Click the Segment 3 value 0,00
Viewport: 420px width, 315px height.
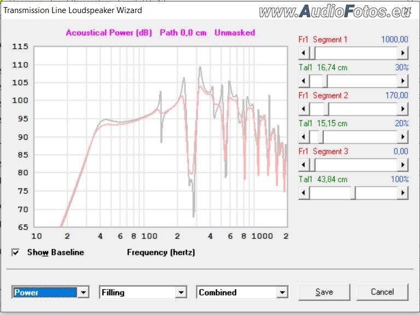click(x=401, y=151)
